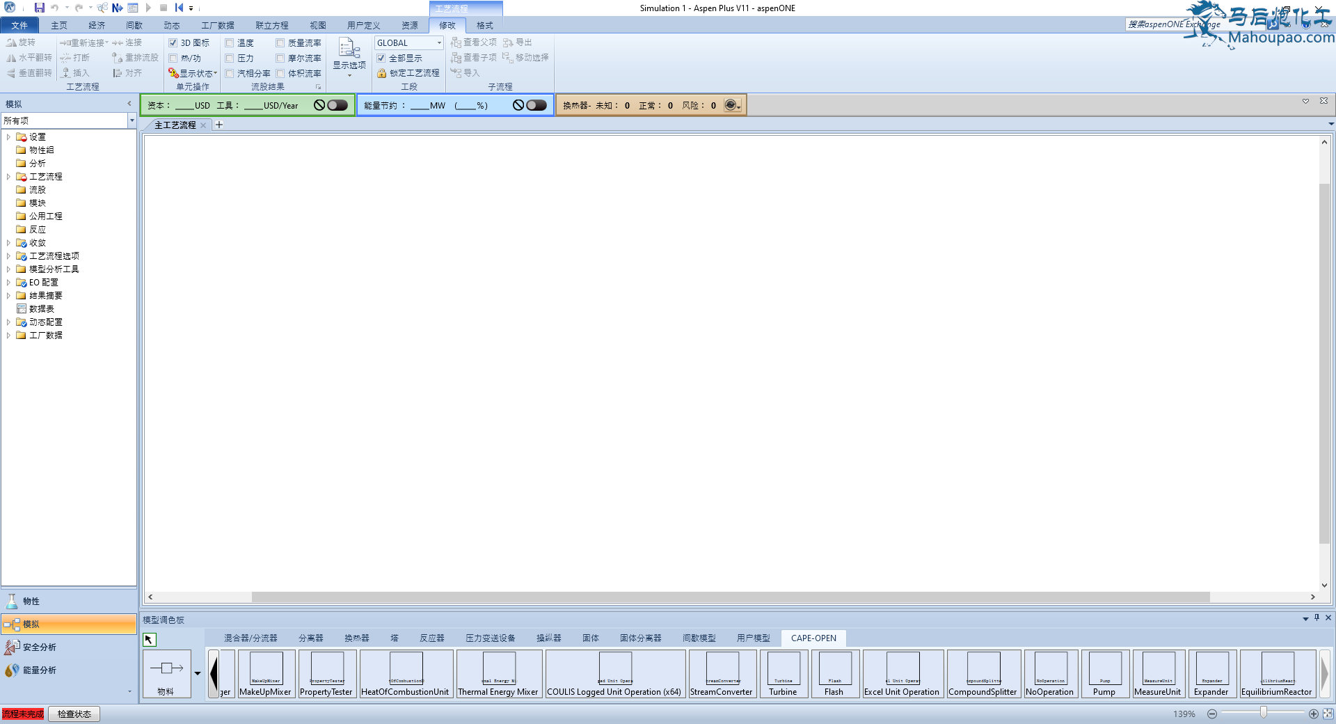
Task: Pick the Pump model from palette
Action: click(1104, 669)
